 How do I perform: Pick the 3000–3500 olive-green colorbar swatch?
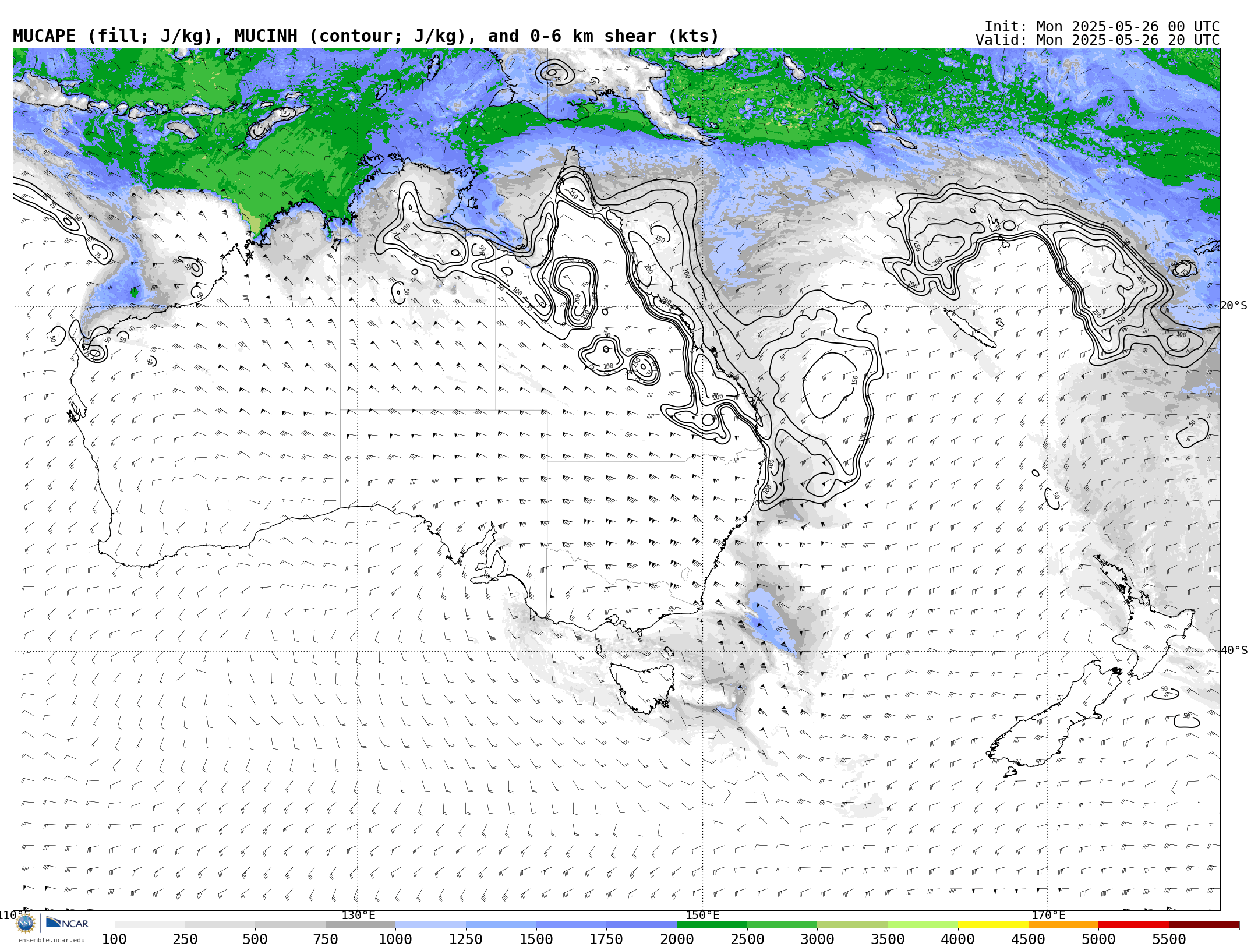(853, 925)
